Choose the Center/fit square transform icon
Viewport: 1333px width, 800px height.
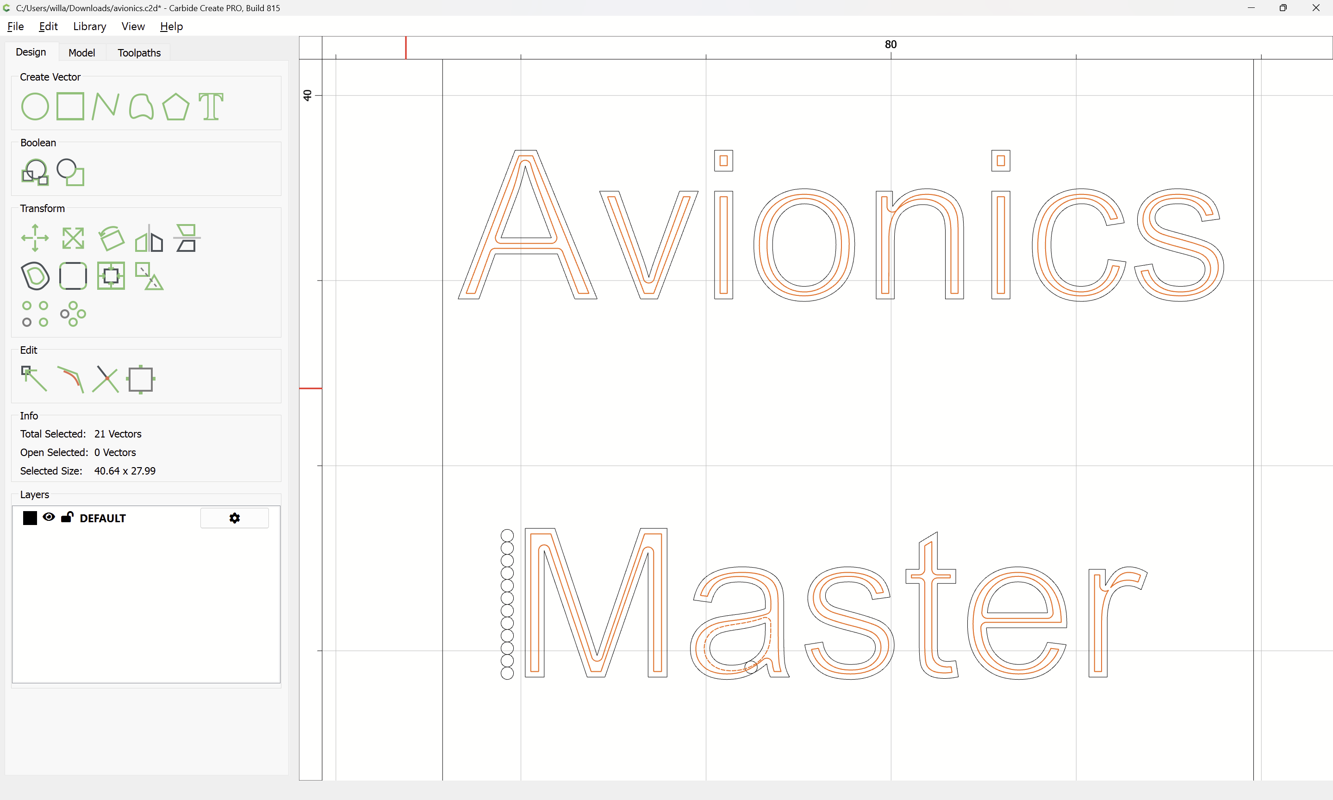coord(111,276)
